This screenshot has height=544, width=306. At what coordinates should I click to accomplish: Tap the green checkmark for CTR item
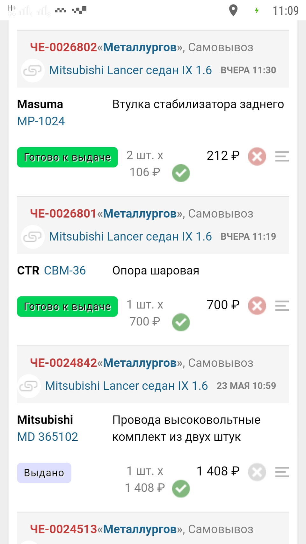click(x=181, y=323)
